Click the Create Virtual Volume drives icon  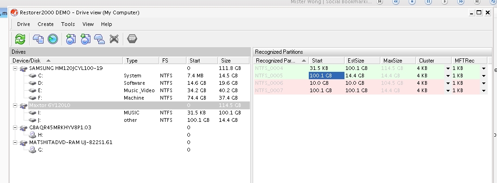click(x=100, y=39)
